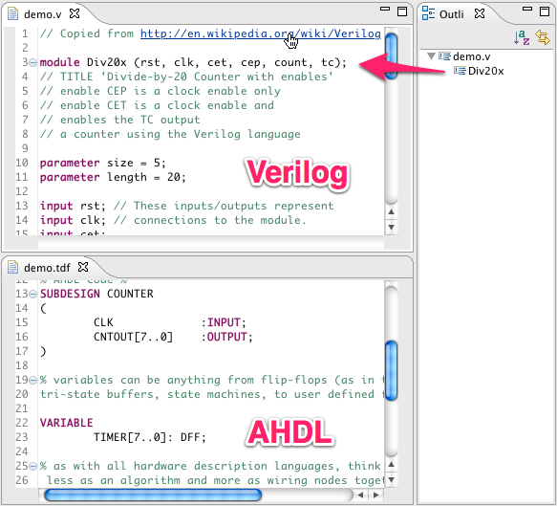The width and height of the screenshot is (557, 506).
Task: Click 'TIMER[7..0]: DFF;' on line 23
Action: 150,437
